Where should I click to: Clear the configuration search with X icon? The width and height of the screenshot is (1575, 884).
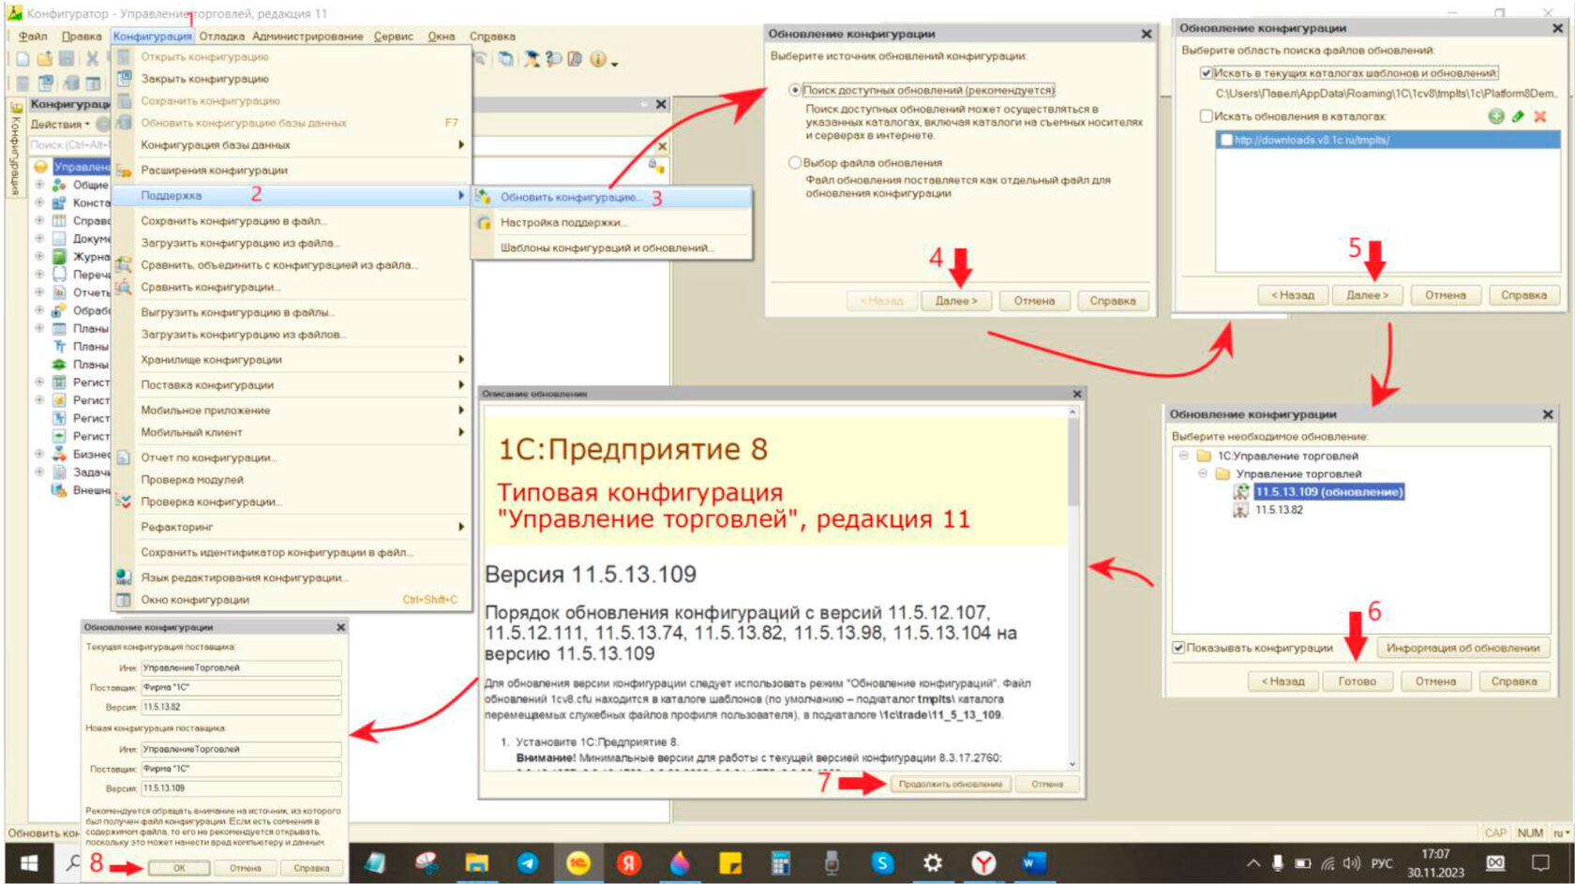tap(662, 146)
